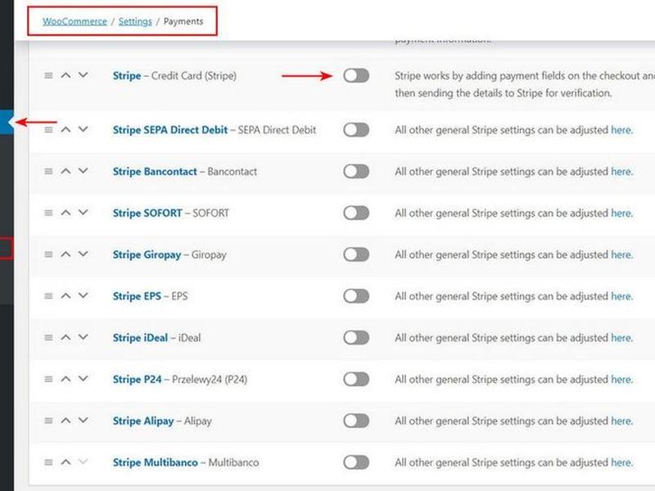Enable the Stripe iDeal toggle
The image size is (655, 491).
click(x=356, y=337)
